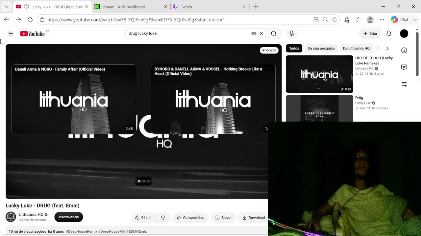
Task: Open the #DeepHouseRemix hashtag
Action: pyautogui.click(x=82, y=231)
